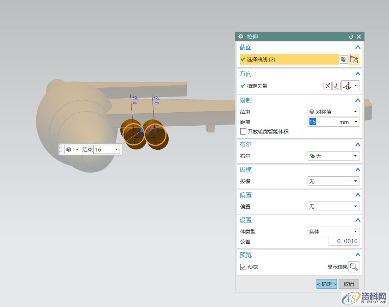Click the gear settings icon of 拉伸 dialog

pyautogui.click(x=241, y=36)
